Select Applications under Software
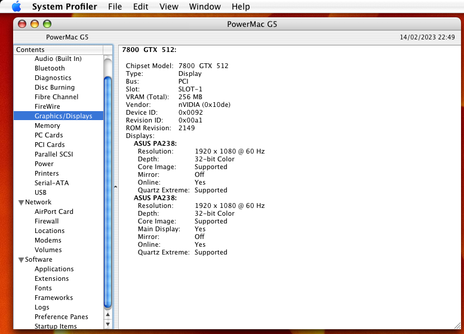 click(x=54, y=269)
